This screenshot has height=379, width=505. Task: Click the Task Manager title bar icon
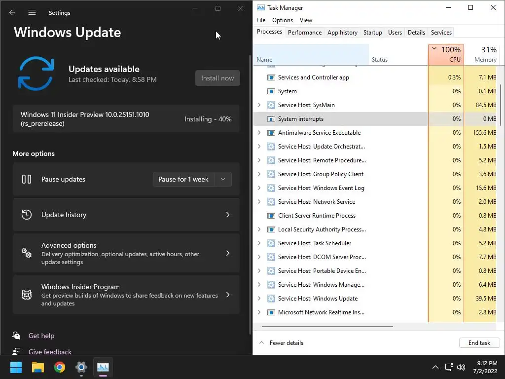coord(260,8)
